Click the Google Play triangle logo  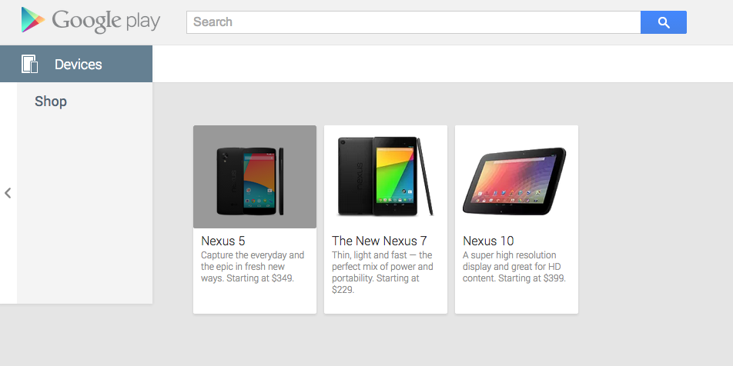tap(32, 20)
